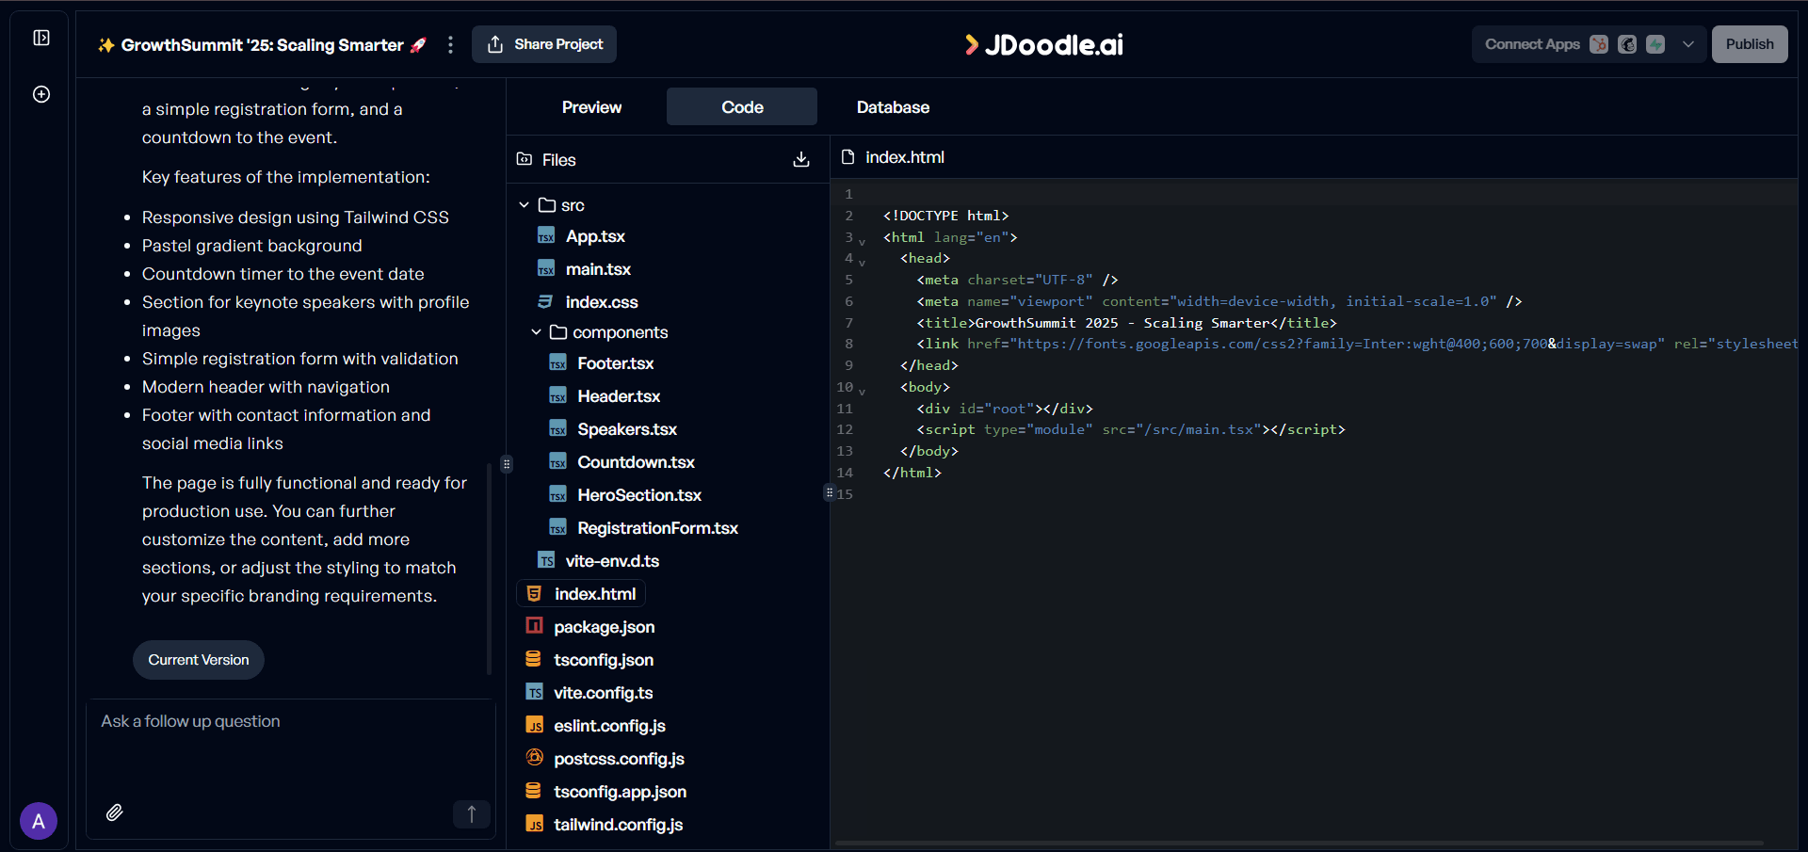The image size is (1808, 852).
Task: Fold the body tag at line 10
Action: click(x=862, y=390)
